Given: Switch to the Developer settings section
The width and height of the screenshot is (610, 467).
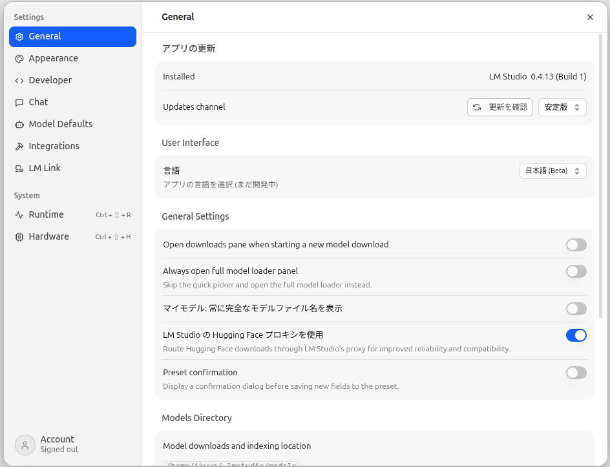Looking at the screenshot, I should point(72,80).
